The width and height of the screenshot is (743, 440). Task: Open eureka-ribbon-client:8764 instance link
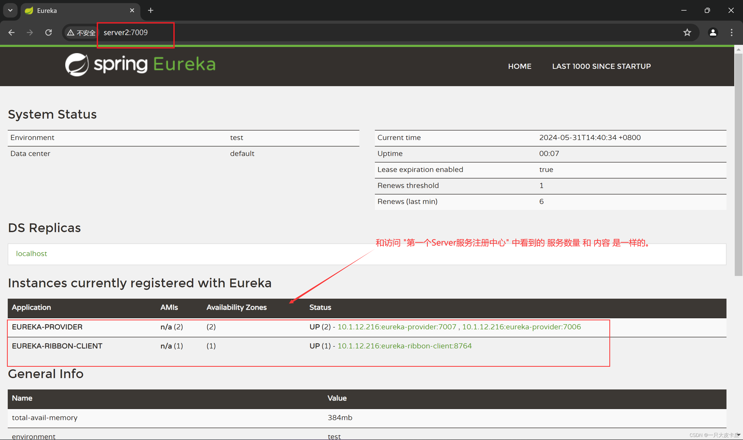[405, 346]
